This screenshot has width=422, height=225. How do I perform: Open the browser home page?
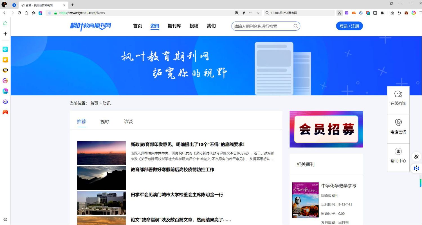coord(26,13)
